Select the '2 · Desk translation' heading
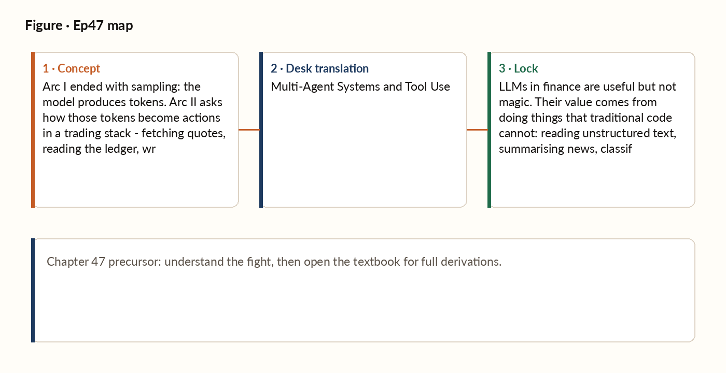 point(319,68)
